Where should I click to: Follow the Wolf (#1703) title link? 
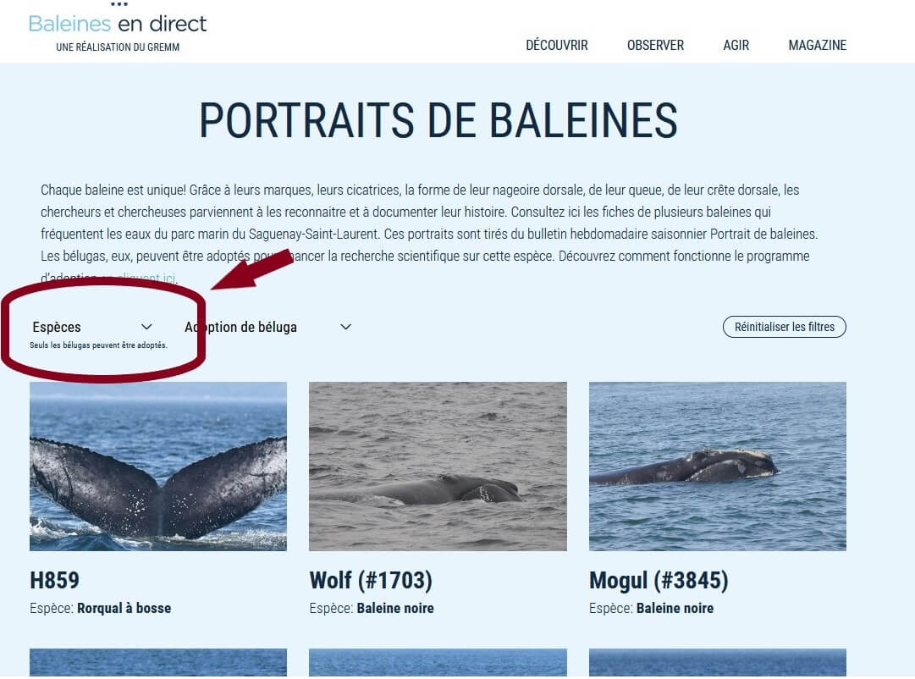pos(371,580)
